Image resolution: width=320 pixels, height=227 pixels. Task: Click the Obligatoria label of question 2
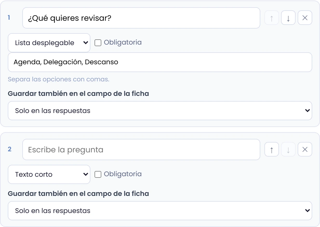[123, 174]
